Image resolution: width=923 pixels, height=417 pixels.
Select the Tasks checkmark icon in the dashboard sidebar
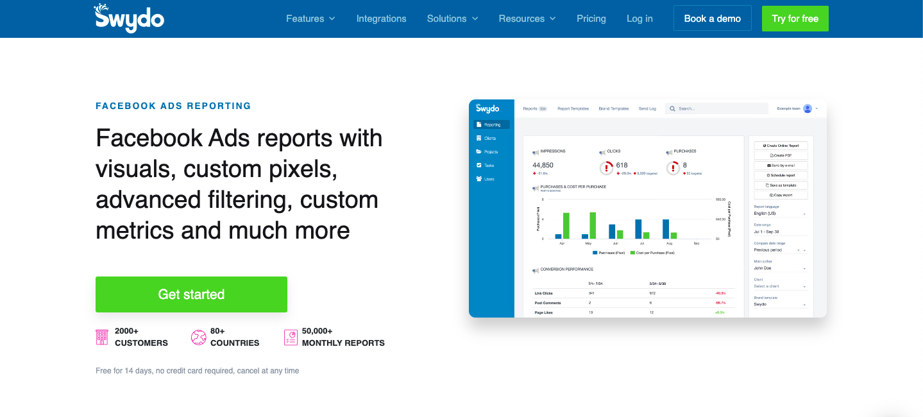click(x=478, y=165)
